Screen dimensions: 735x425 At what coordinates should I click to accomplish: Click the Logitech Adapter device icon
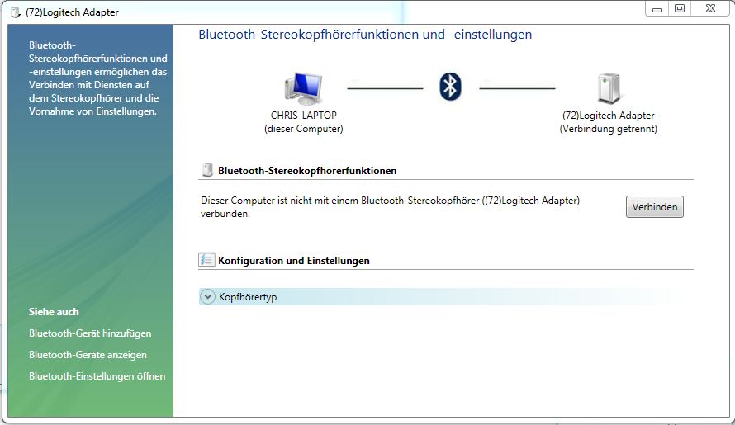click(x=609, y=89)
